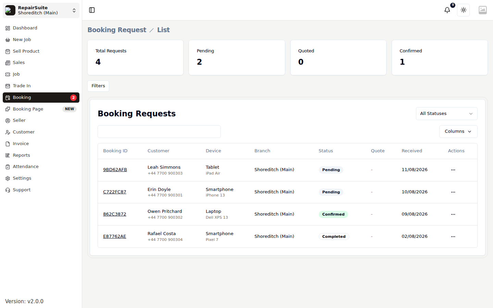Viewport: 493px width, 308px height.
Task: Open booking link E87762AE
Action: pyautogui.click(x=115, y=236)
